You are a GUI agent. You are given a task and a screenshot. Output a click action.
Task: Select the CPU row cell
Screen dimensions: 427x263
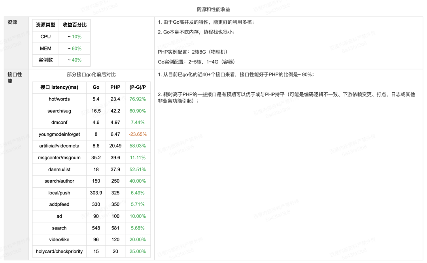coord(45,37)
